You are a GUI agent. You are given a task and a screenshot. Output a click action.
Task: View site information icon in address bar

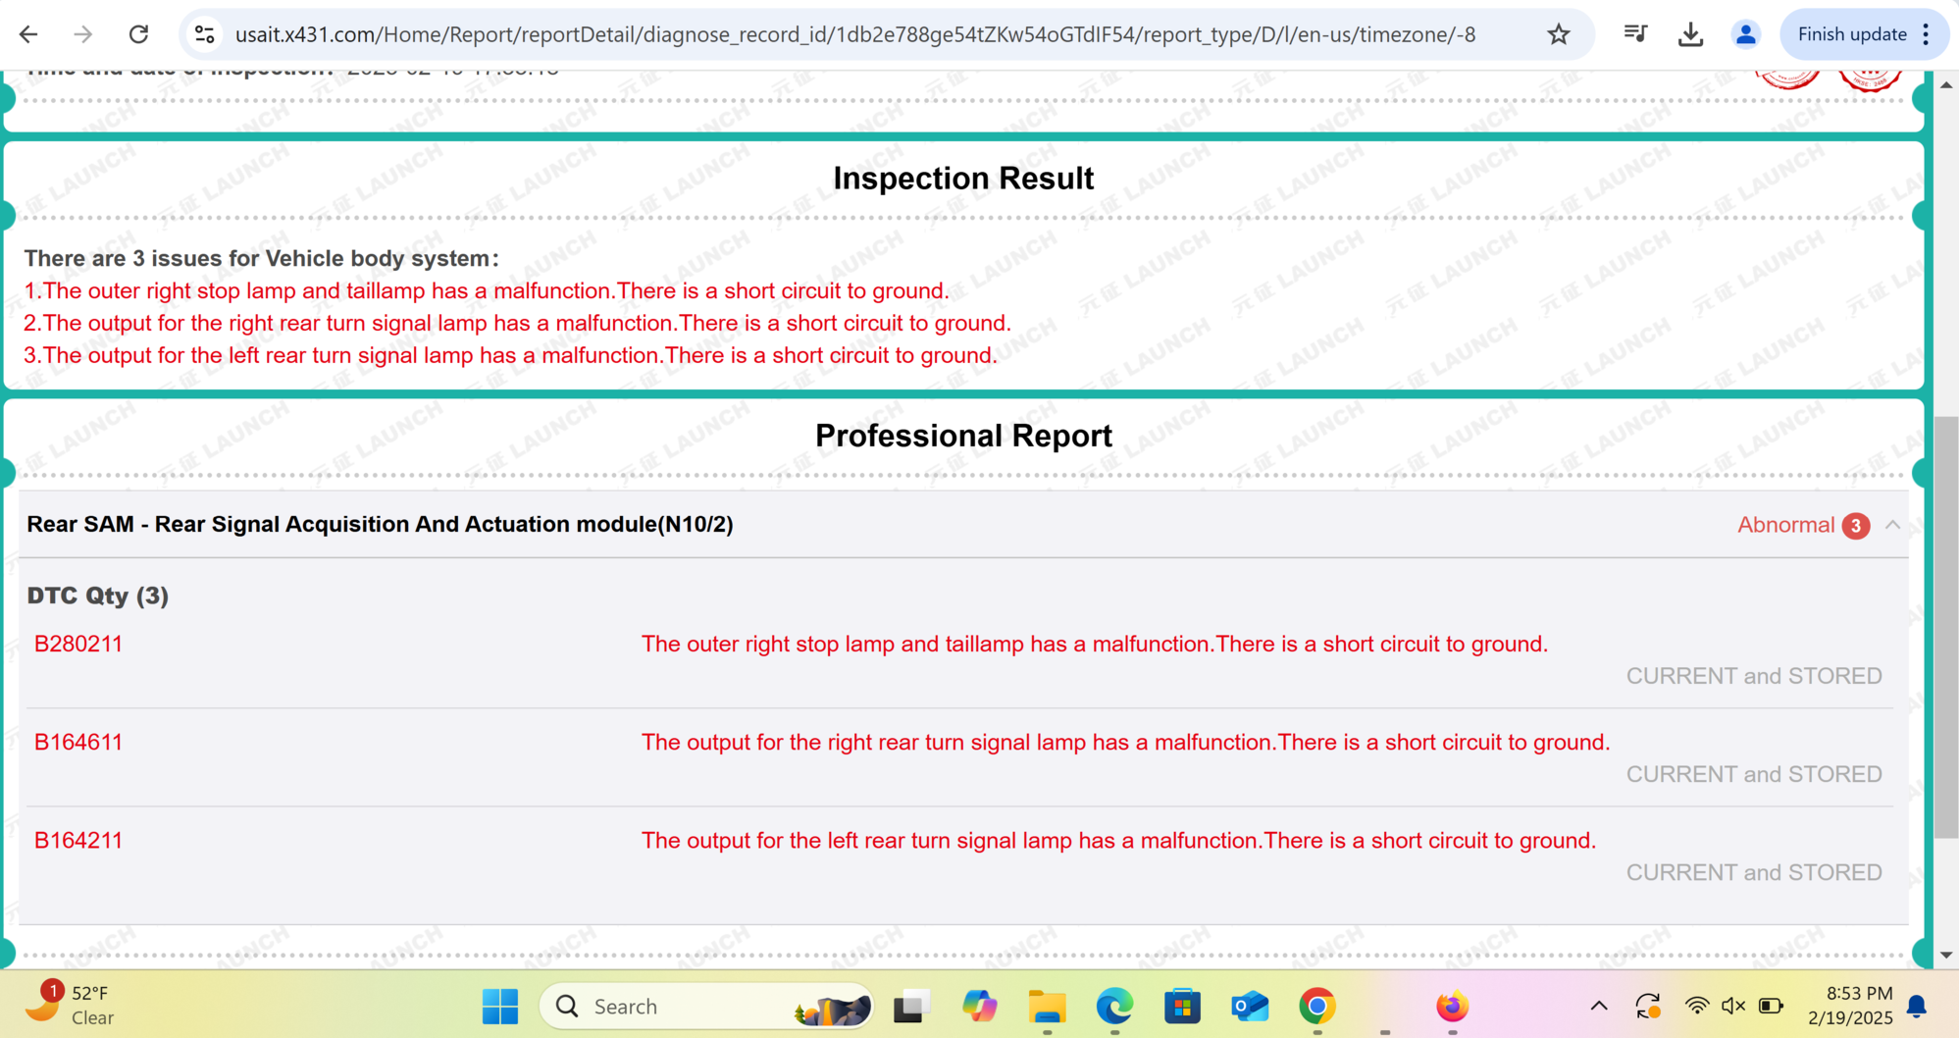point(204,34)
